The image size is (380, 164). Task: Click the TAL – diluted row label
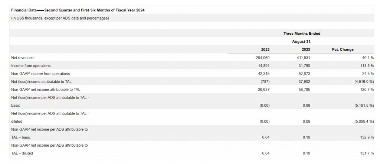(x=22, y=153)
